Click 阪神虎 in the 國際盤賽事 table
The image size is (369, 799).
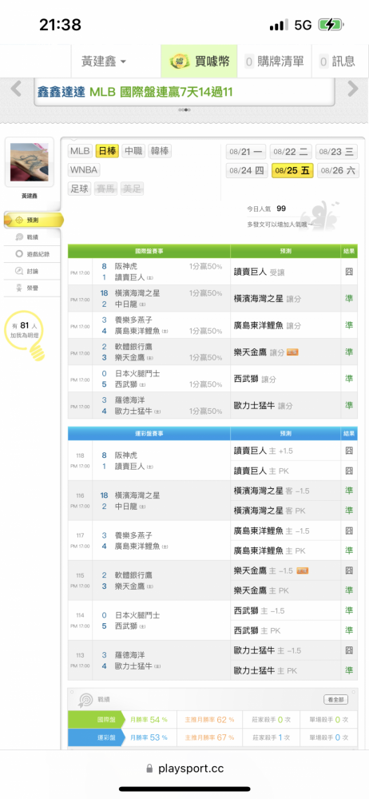(126, 266)
